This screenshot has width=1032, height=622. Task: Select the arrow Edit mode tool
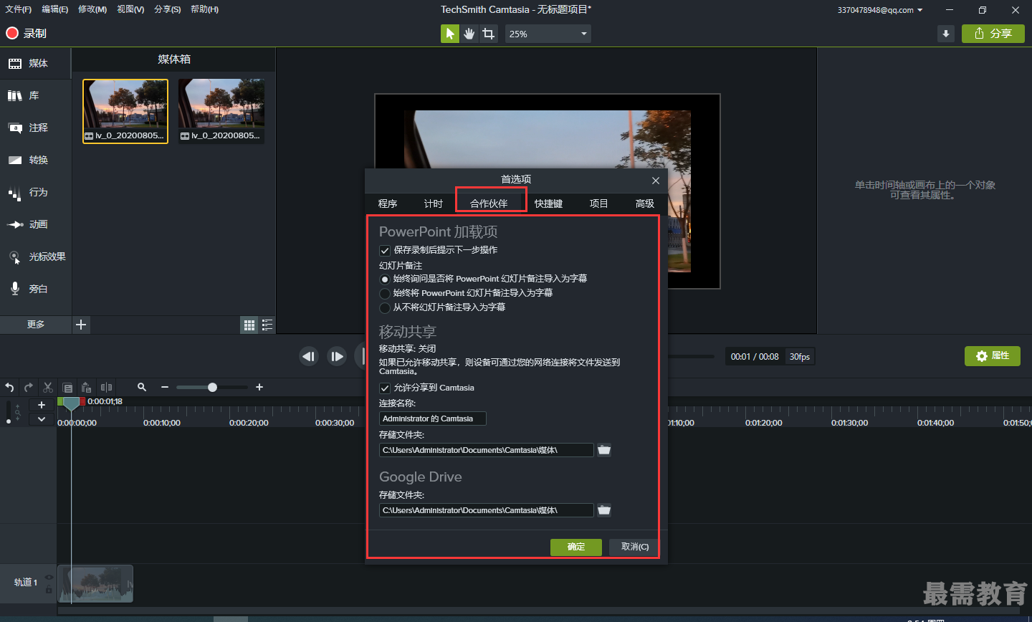tap(450, 34)
